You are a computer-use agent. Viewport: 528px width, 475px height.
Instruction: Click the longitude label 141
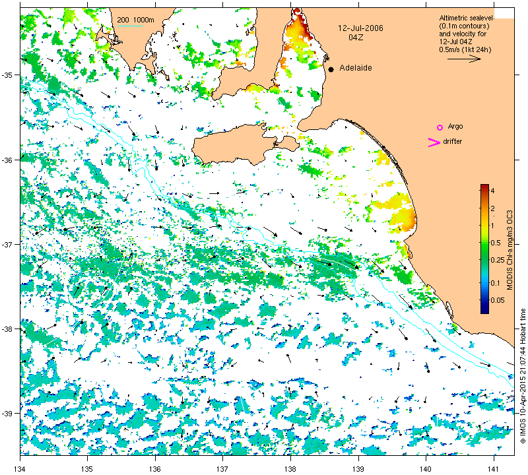tap(494, 468)
